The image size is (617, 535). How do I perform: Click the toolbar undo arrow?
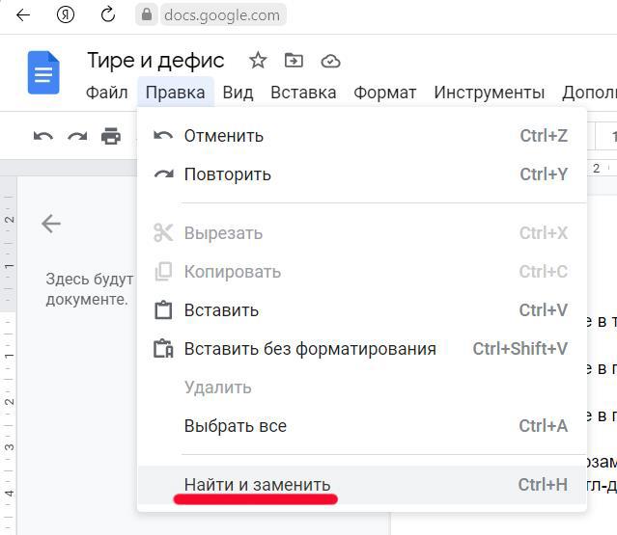42,136
